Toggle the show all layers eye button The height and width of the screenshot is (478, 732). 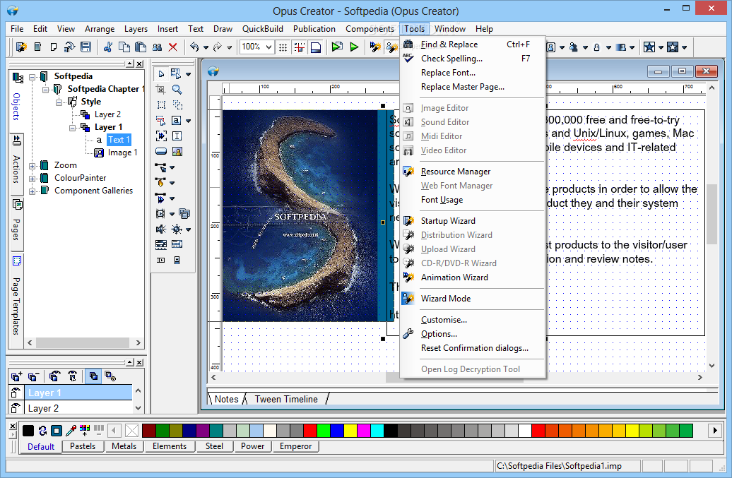click(55, 376)
